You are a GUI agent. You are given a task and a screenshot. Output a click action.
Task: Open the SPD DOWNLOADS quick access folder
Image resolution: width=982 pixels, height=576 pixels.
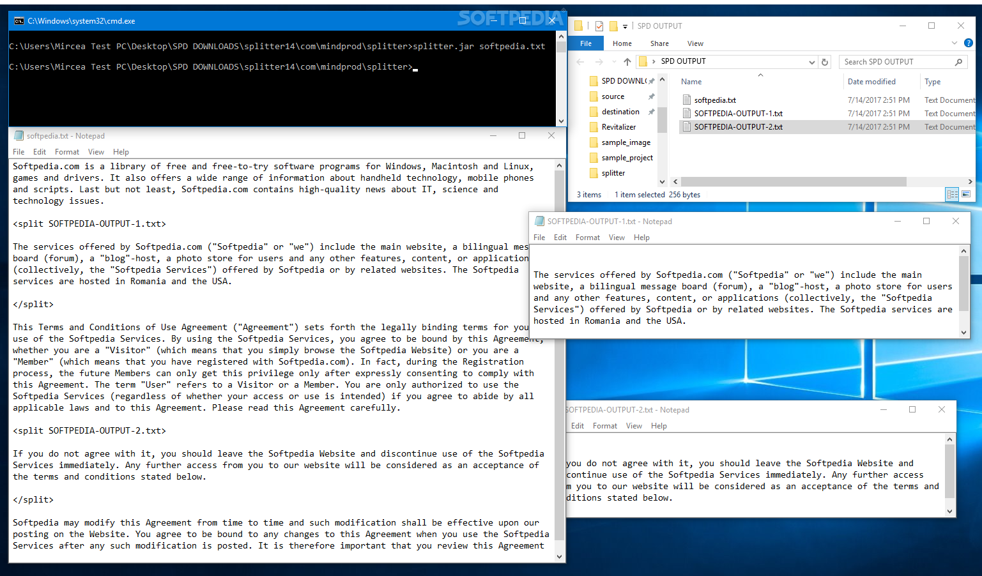point(624,81)
